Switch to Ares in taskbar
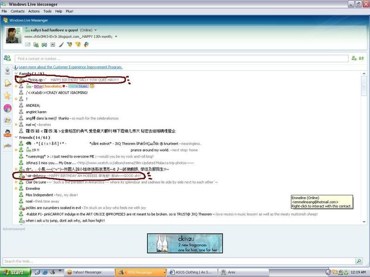The image size is (370, 277). tap(243, 272)
